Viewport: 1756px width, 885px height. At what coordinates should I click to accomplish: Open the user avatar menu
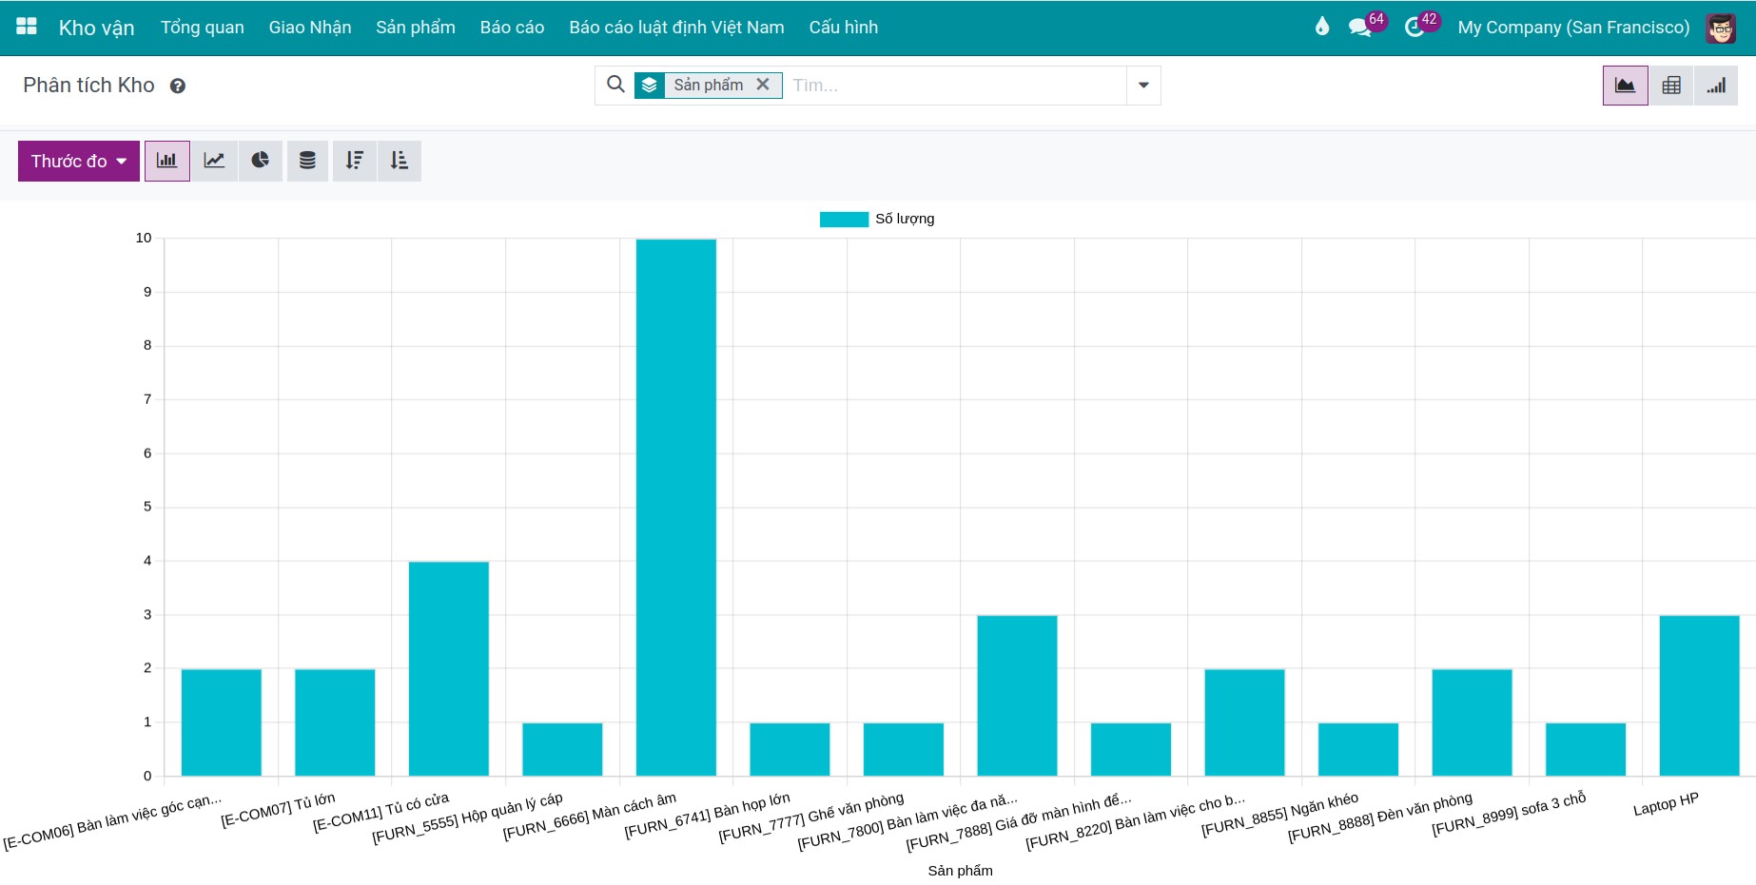tap(1721, 28)
